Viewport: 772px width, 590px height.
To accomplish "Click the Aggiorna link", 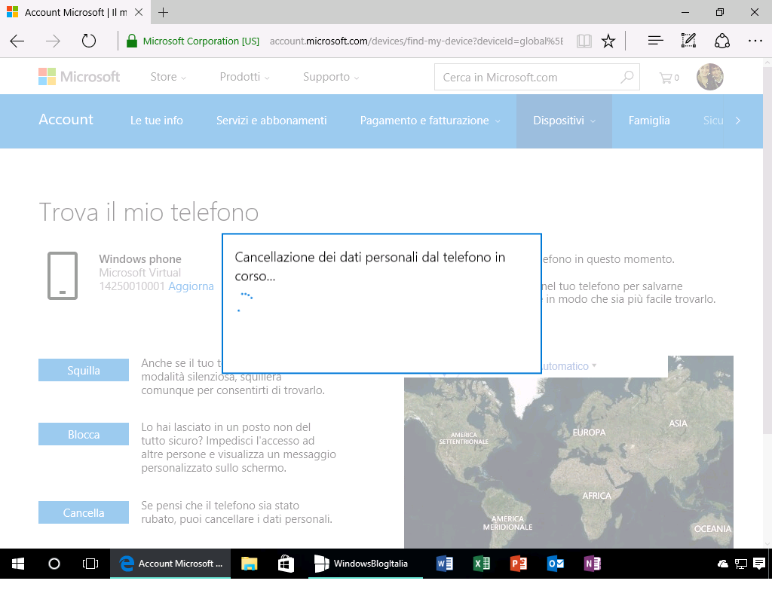I will (x=191, y=286).
